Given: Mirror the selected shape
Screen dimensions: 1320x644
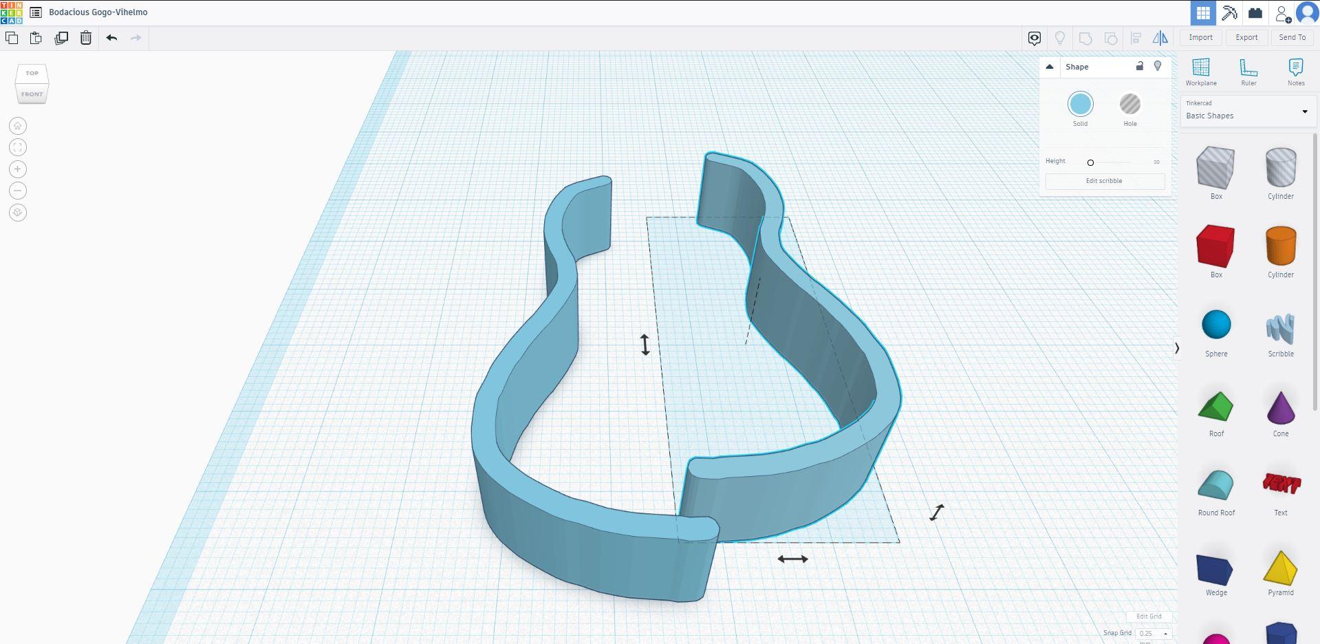Looking at the screenshot, I should [1160, 38].
